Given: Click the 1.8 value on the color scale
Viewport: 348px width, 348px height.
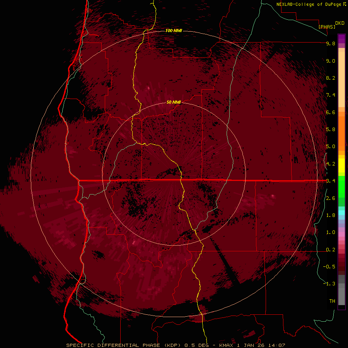Looking at the screenshot, I should pos(331,215).
